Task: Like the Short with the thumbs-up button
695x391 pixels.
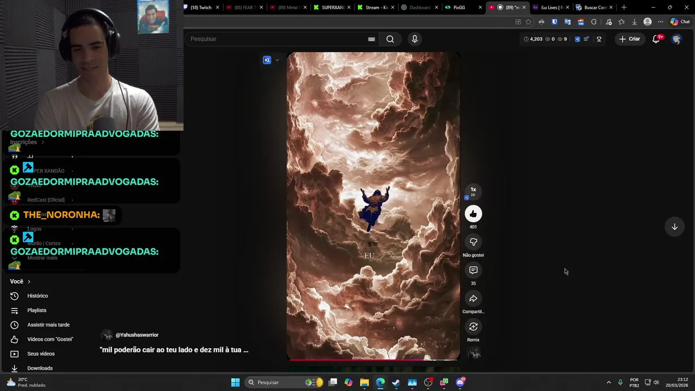Action: coord(473,214)
